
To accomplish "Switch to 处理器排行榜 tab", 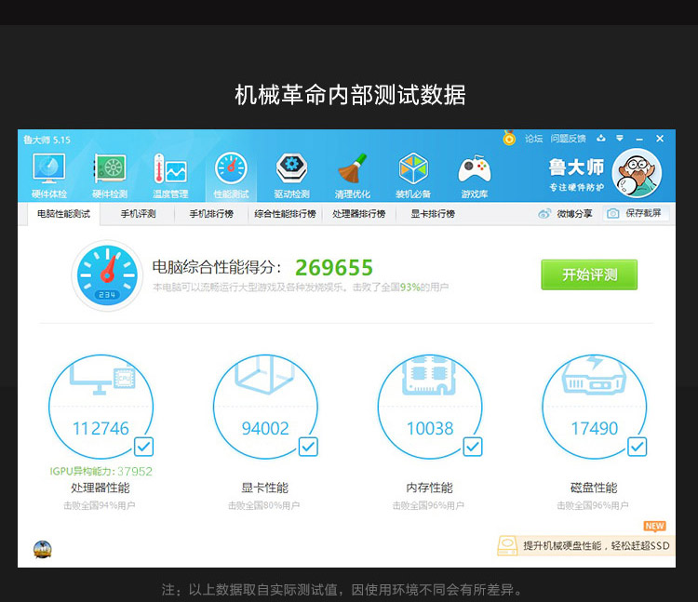I will [359, 214].
